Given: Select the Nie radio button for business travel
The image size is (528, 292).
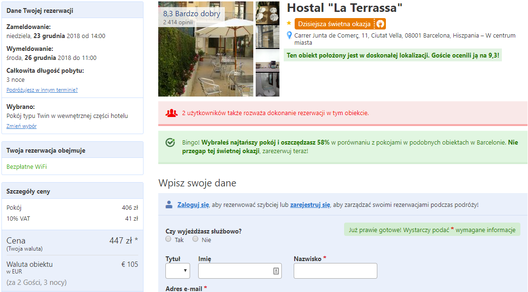Looking at the screenshot, I should point(195,239).
